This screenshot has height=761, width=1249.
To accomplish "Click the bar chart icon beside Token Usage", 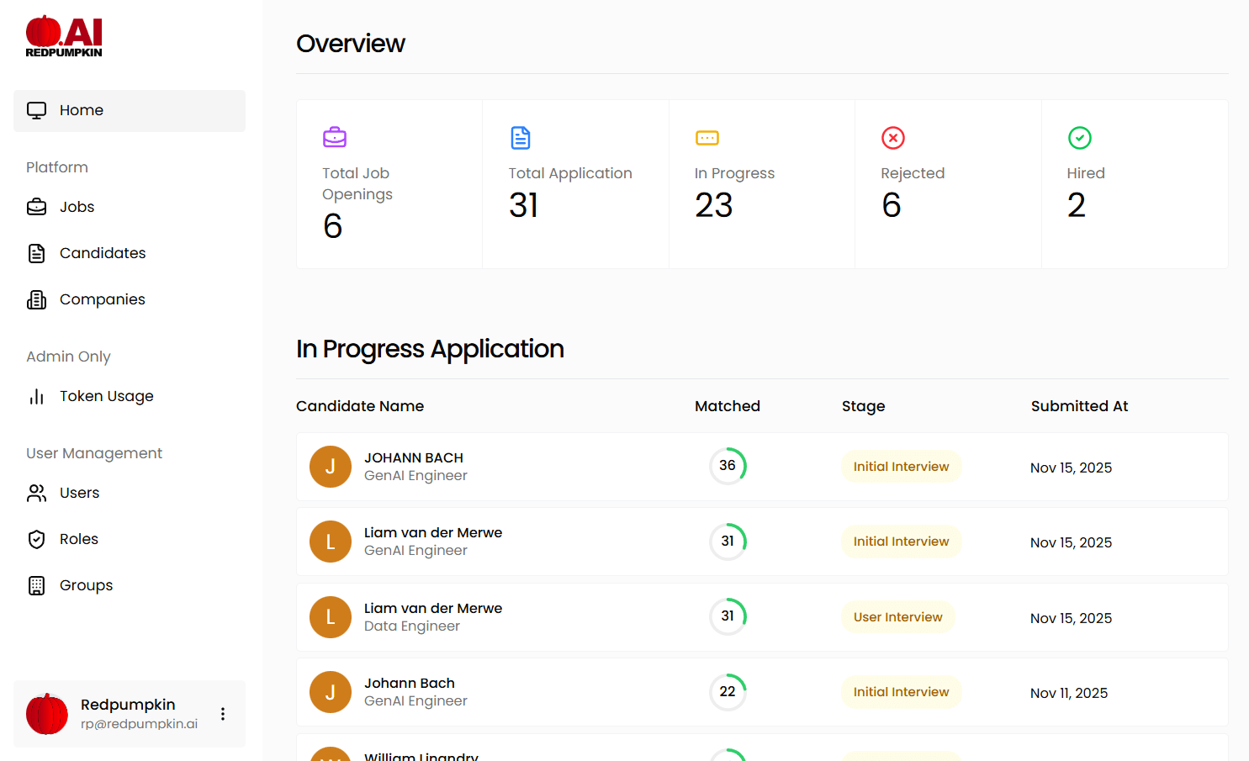I will pyautogui.click(x=37, y=396).
